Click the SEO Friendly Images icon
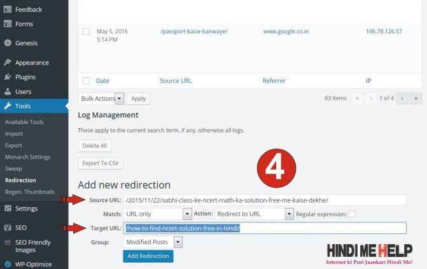The height and width of the screenshot is (269, 427). pos(8,242)
